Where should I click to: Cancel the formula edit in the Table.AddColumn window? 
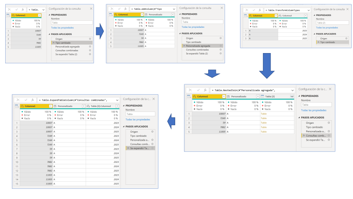click(112, 9)
